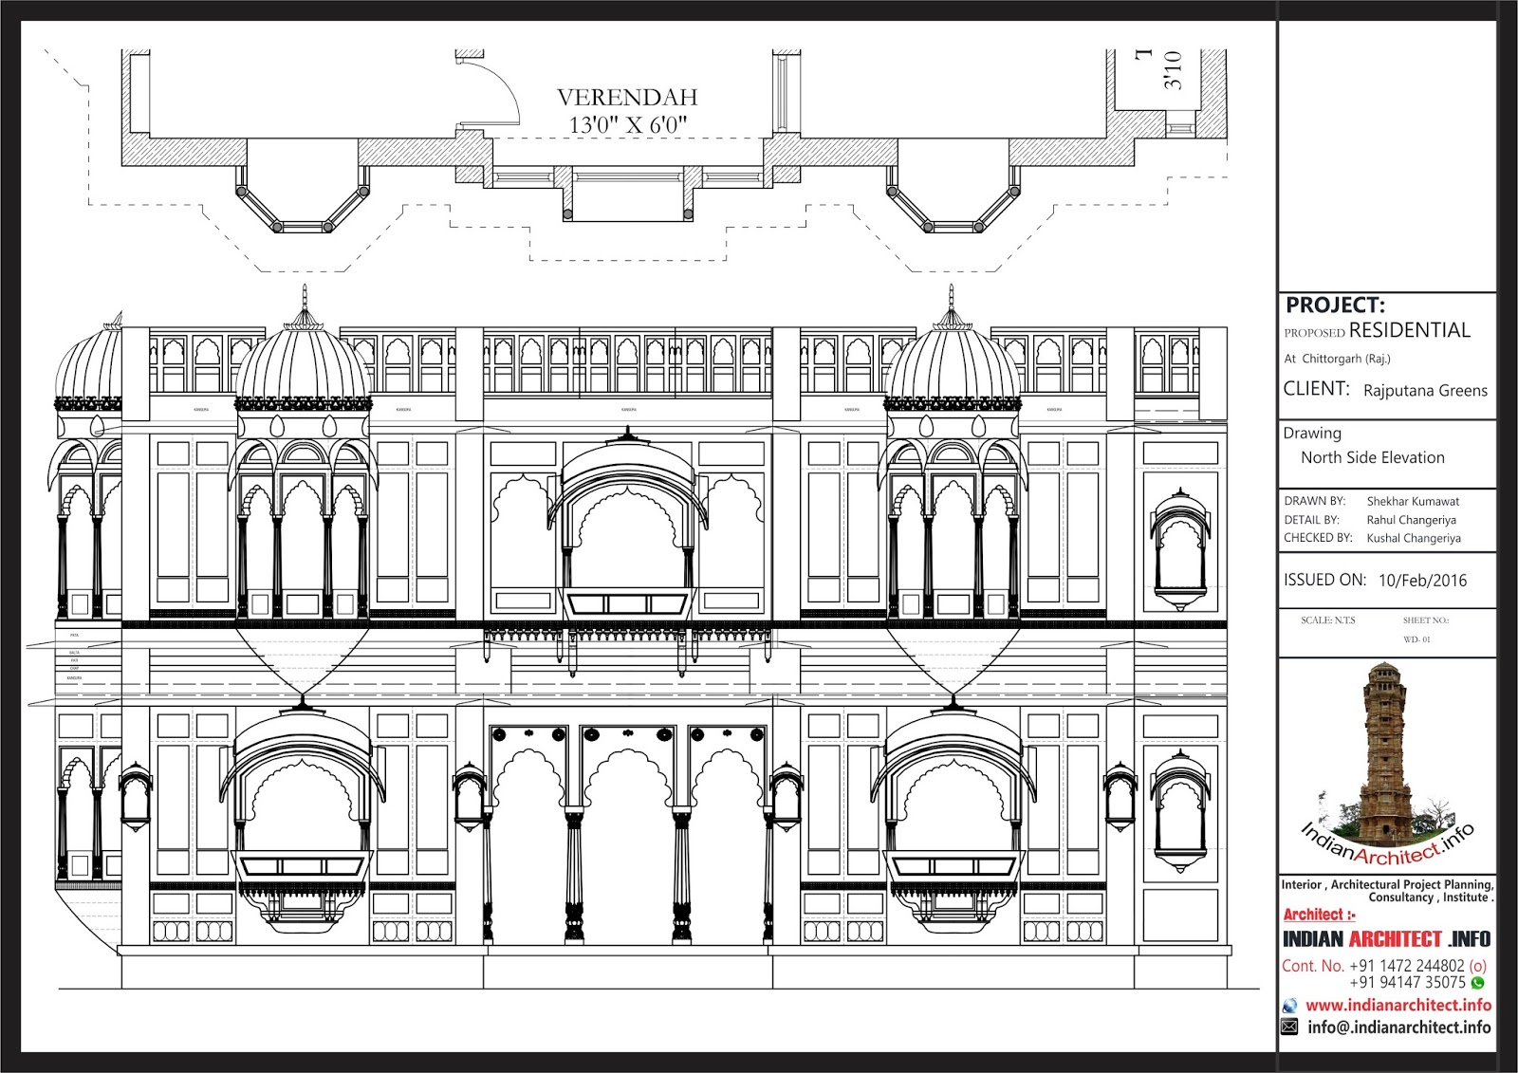Click the At Chittorgarh (Raj.) location text
The height and width of the screenshot is (1073, 1518).
(x=1337, y=359)
